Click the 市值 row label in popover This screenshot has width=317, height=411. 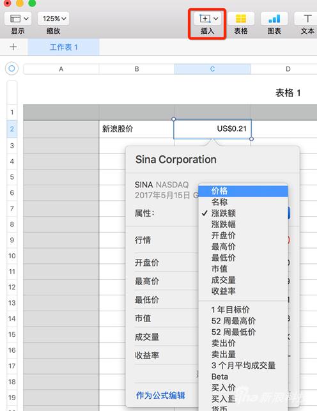[x=143, y=318]
